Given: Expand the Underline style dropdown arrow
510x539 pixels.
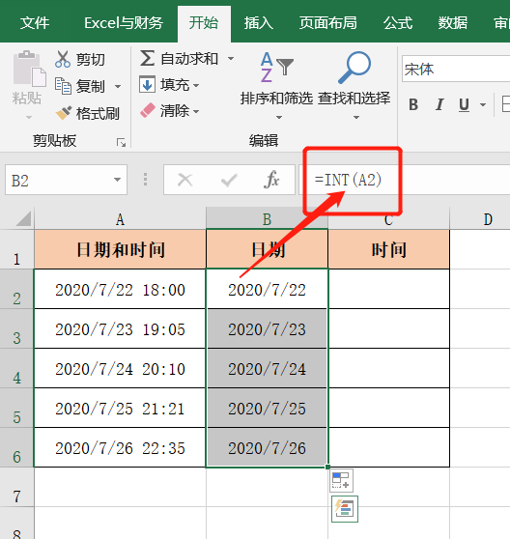Looking at the screenshot, I should coord(483,104).
